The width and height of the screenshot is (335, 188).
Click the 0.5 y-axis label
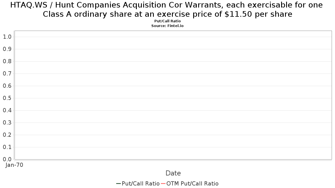pos(7,98)
